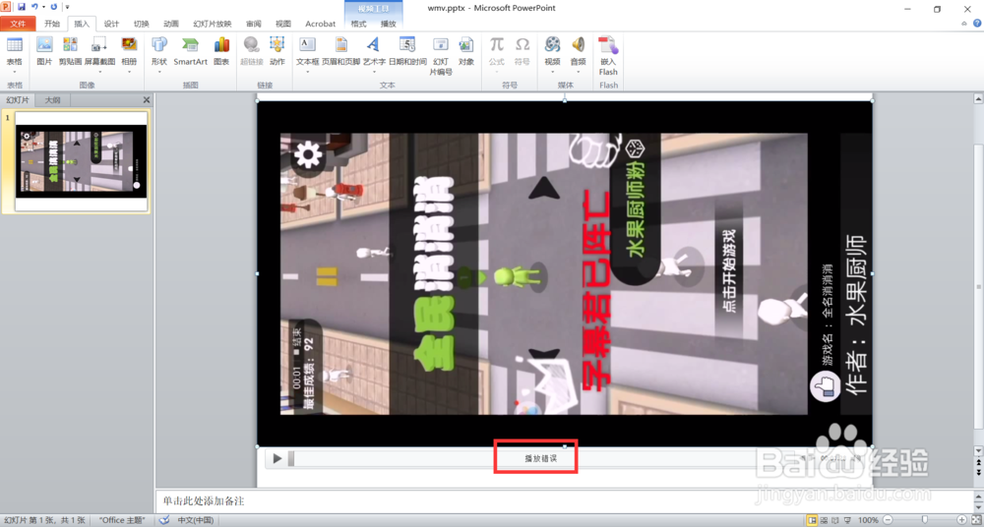Expand the 音频 dropdown arrow
The height and width of the screenshot is (527, 984).
coord(578,72)
